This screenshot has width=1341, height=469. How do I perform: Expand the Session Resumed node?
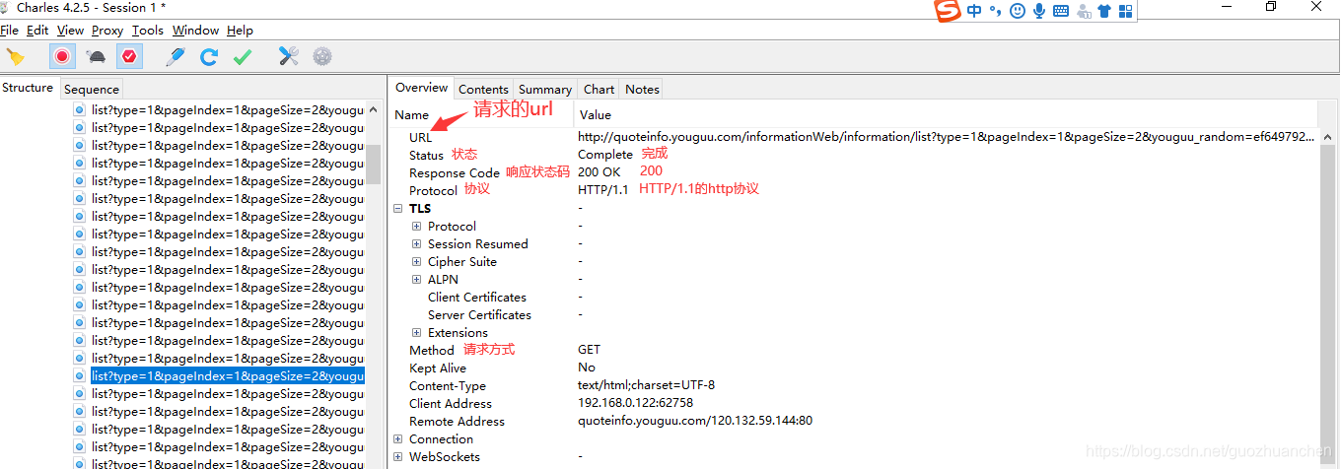[417, 244]
